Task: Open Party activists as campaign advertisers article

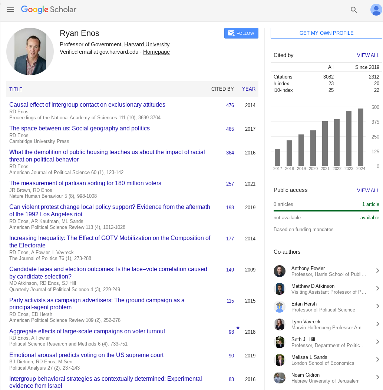Action: 97,304
